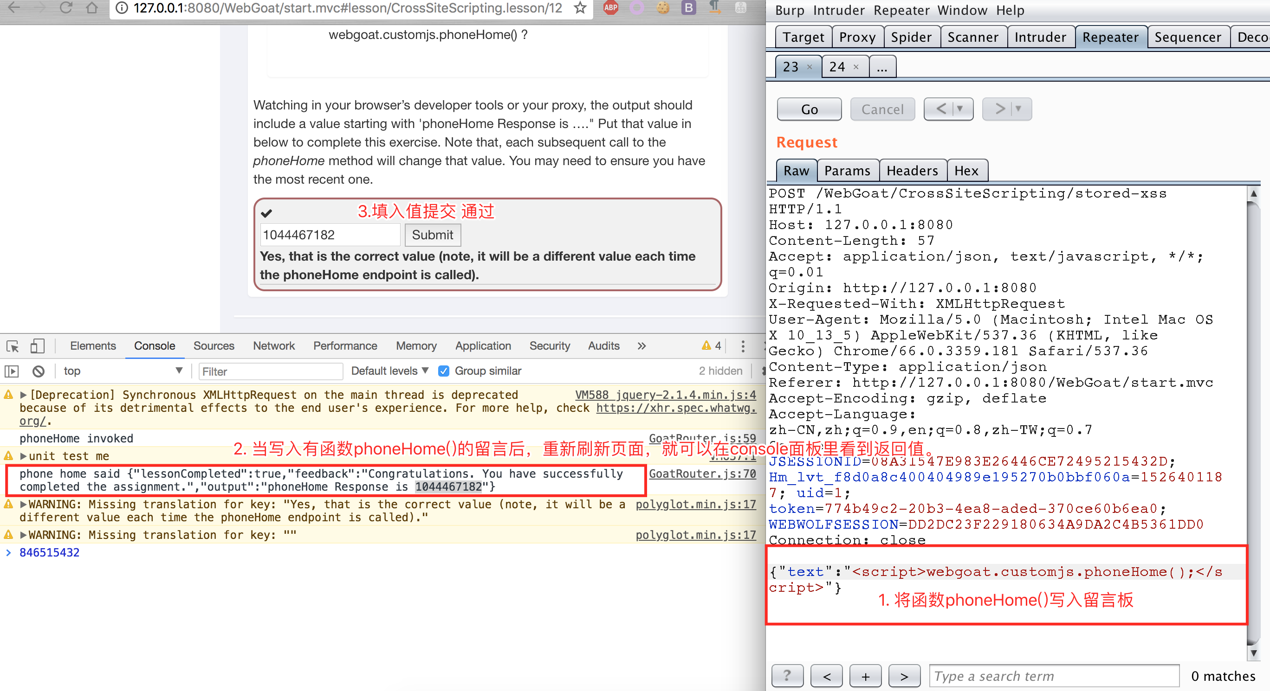Expand the first Missing translation warning
Image resolution: width=1270 pixels, height=691 pixels.
23,505
